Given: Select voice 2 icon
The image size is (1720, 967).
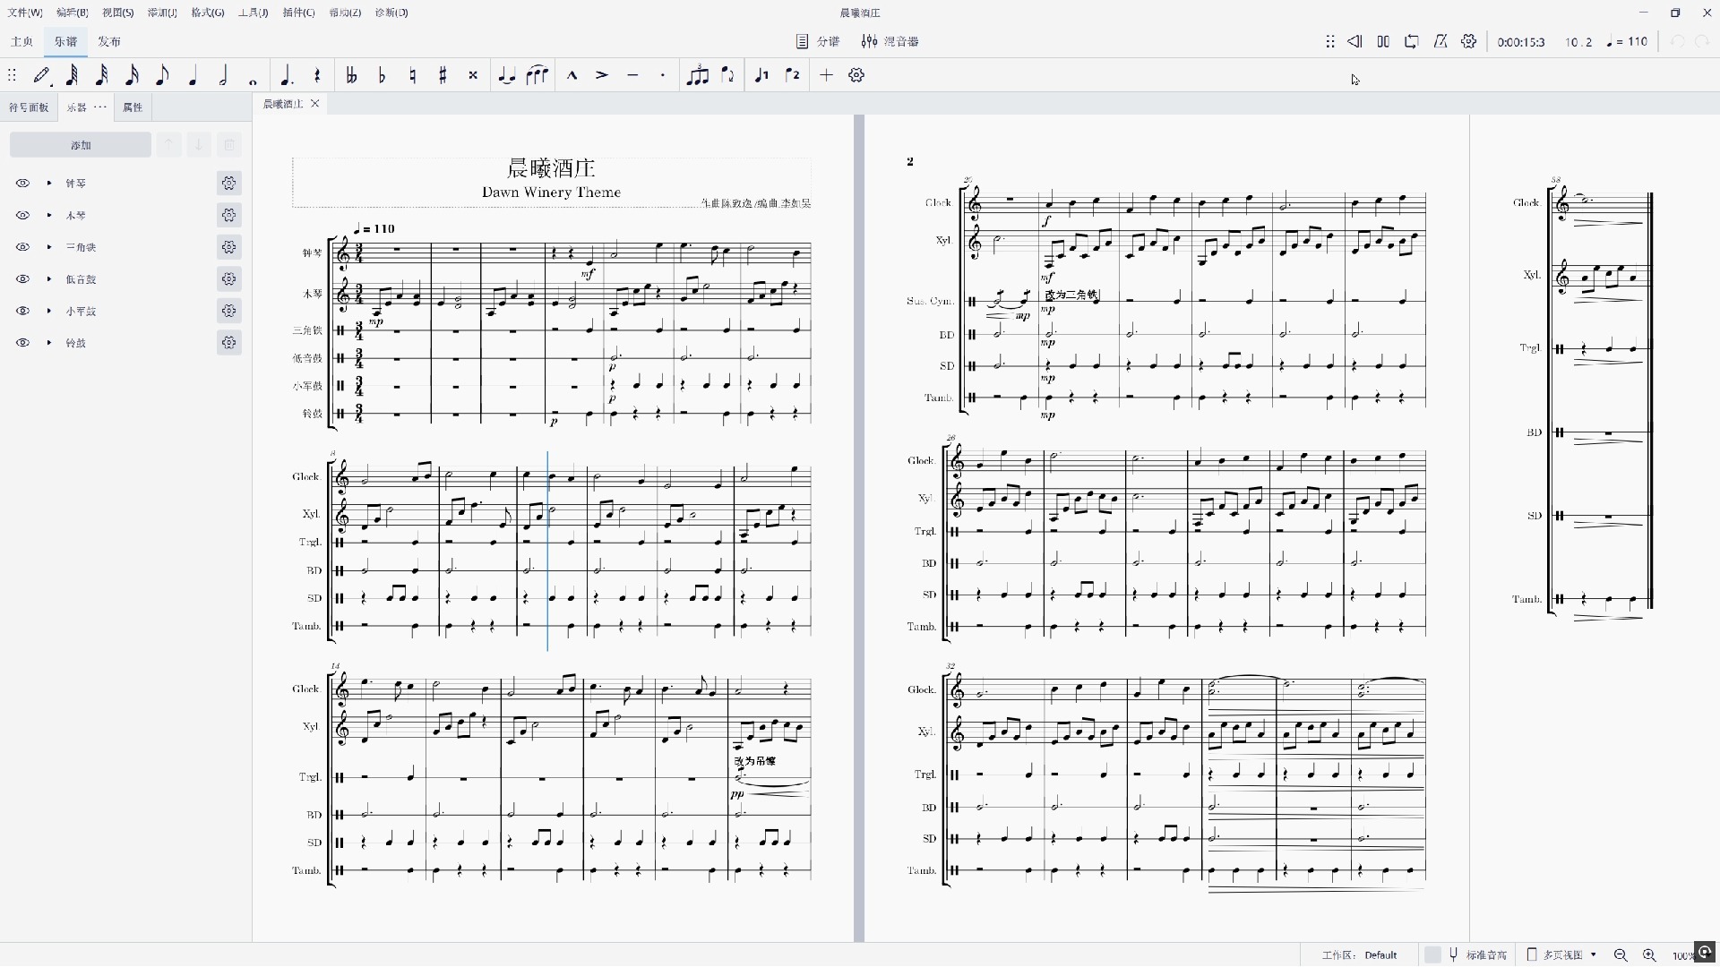Looking at the screenshot, I should tap(792, 76).
